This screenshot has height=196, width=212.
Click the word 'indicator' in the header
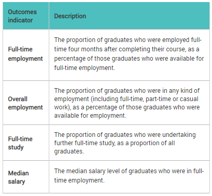point(20,20)
